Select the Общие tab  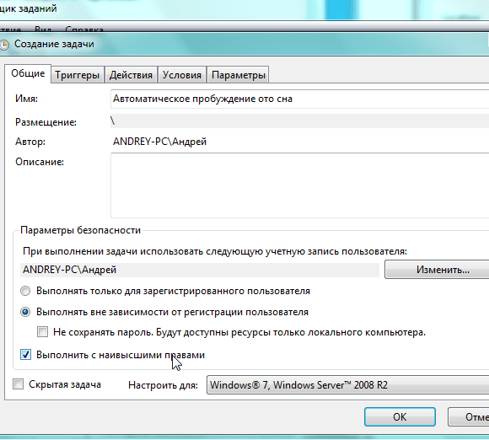tap(28, 73)
